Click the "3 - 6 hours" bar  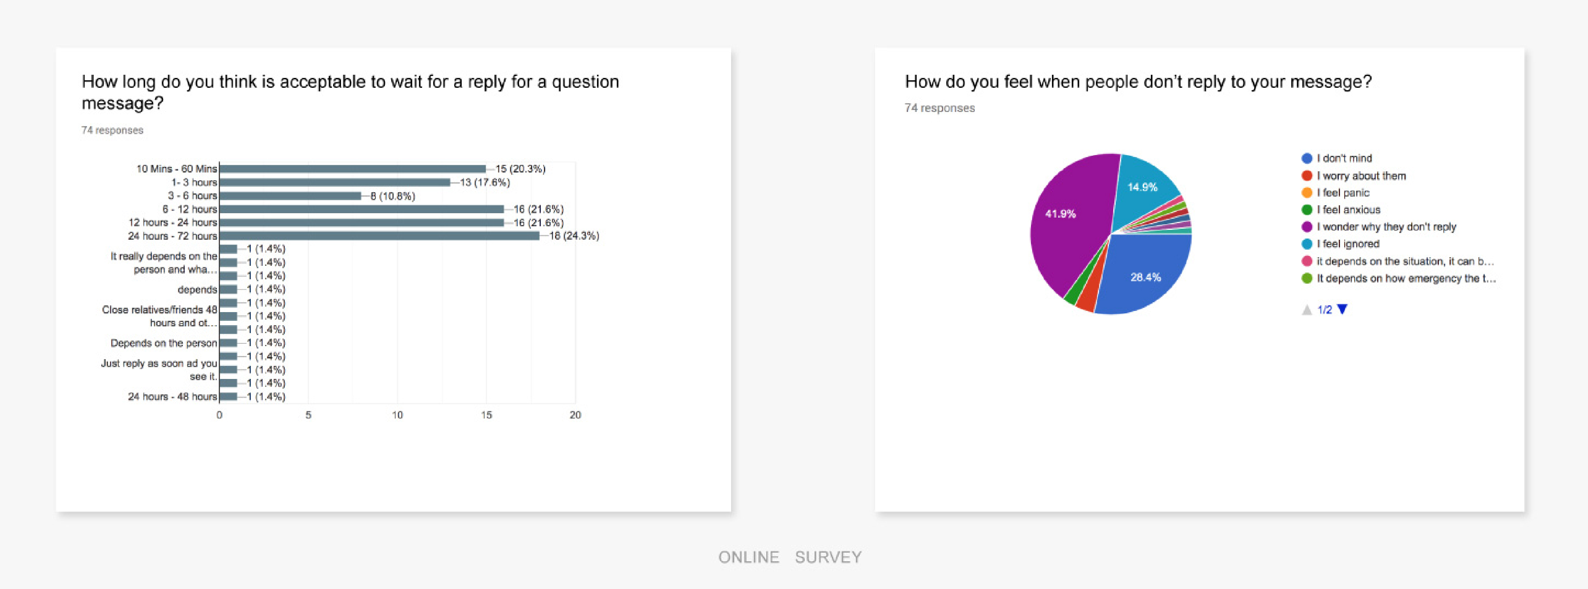click(290, 196)
